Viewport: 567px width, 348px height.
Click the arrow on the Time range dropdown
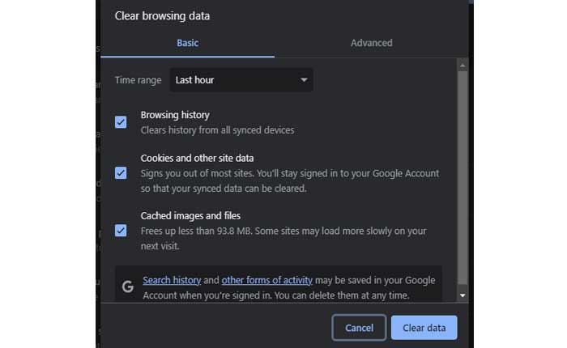click(304, 80)
